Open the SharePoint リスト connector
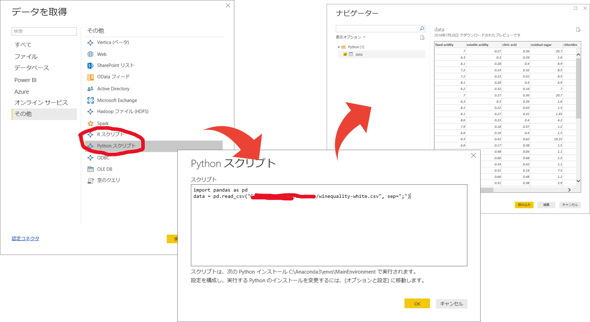590x322 pixels. click(x=115, y=65)
